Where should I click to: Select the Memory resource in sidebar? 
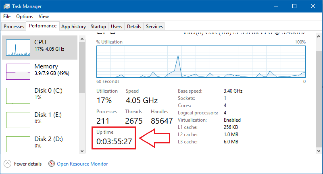coord(40,72)
